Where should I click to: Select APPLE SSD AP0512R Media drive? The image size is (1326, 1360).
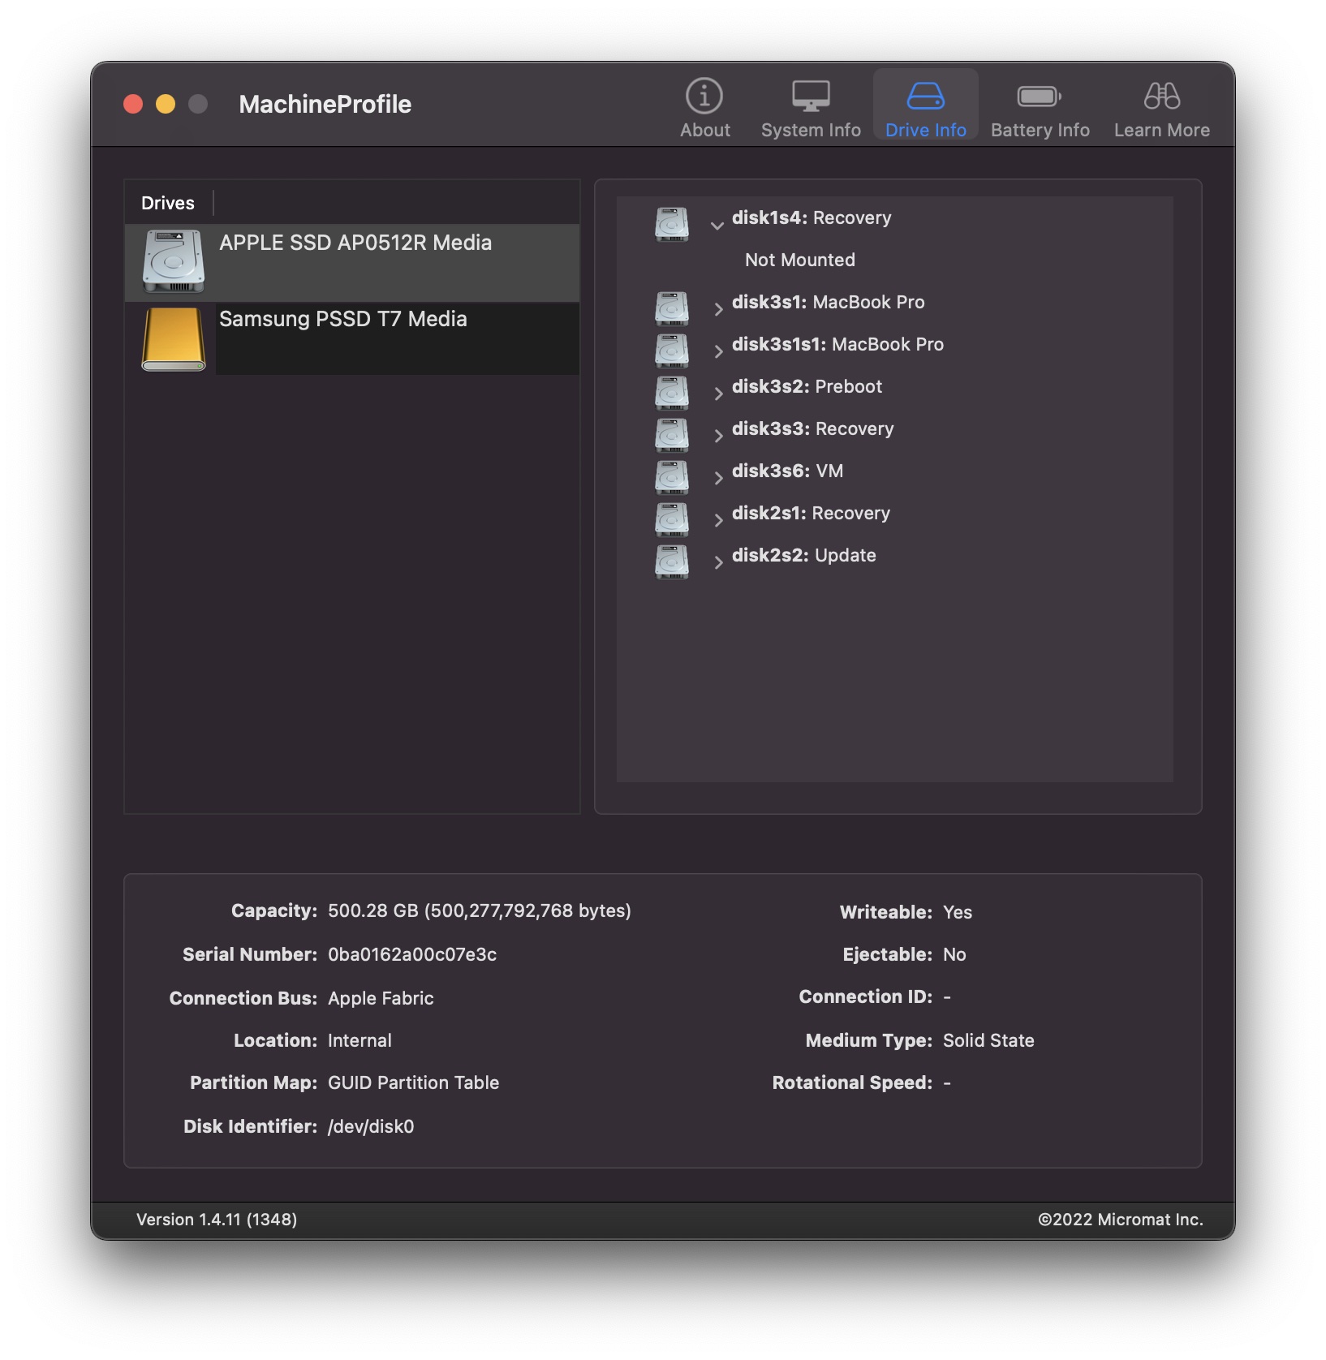352,263
